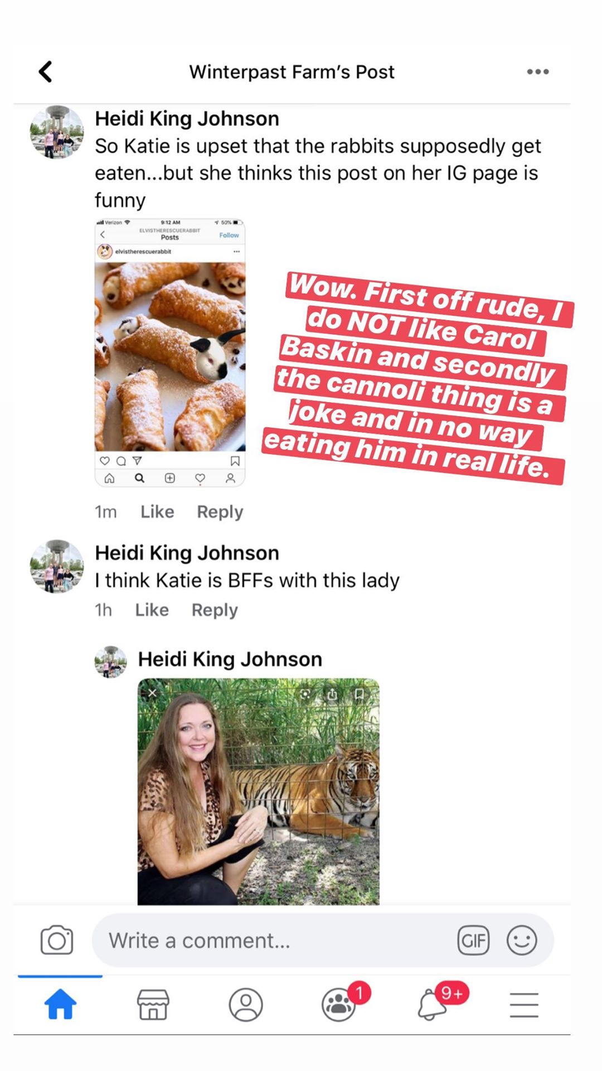Image resolution: width=602 pixels, height=1071 pixels.
Task: Open the Groups tab with badge
Action: [339, 1004]
